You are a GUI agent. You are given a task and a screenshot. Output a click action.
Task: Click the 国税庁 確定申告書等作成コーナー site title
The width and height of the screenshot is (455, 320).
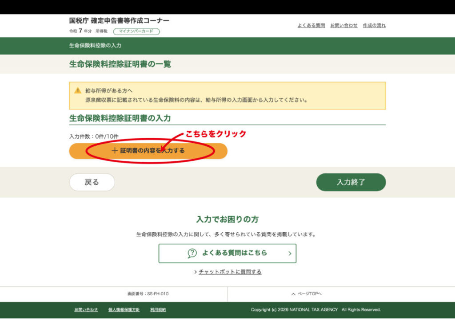(x=119, y=21)
